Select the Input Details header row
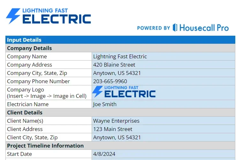 (120, 40)
